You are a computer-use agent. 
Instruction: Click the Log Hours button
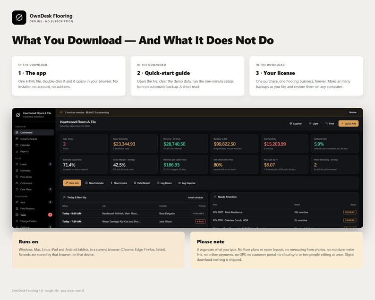[x=164, y=183]
